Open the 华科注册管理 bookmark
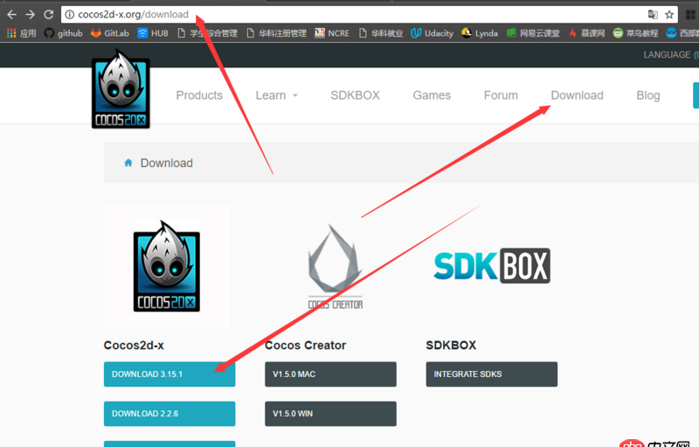This screenshot has width=699, height=447. click(276, 33)
